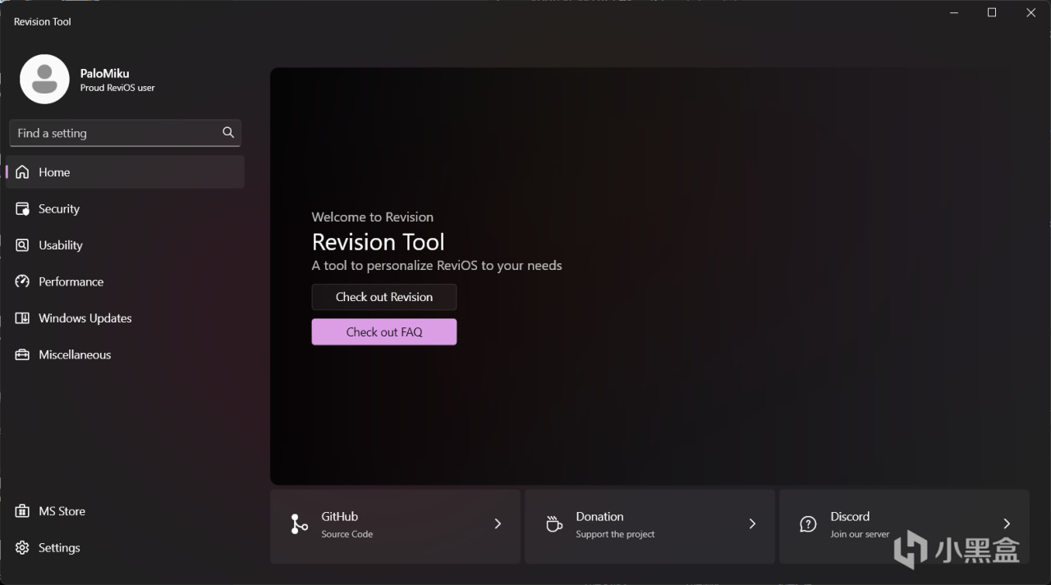Click the Performance gauge icon

pos(22,281)
